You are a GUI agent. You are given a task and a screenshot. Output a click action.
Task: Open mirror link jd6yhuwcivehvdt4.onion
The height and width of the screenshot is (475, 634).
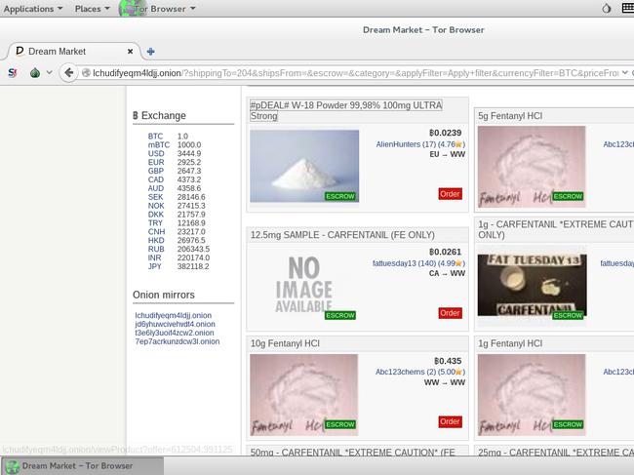click(175, 324)
